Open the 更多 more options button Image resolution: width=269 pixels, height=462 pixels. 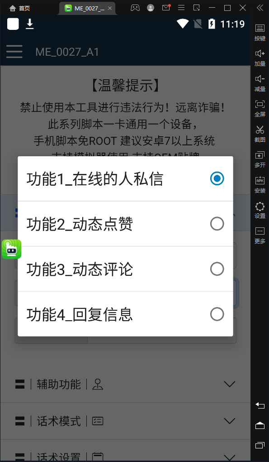pos(260,236)
